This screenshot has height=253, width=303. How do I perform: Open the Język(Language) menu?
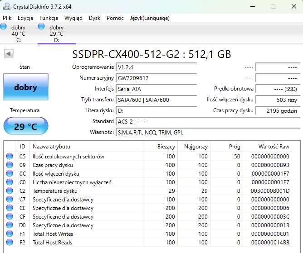click(150, 18)
